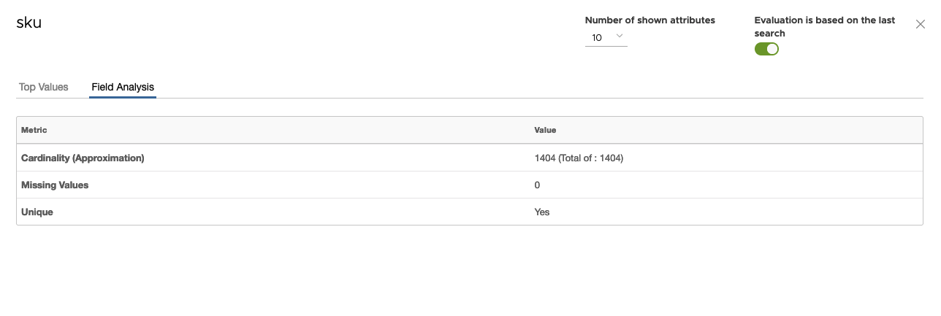Switch to the Top Values tab
Viewport: 941px width, 316px height.
click(x=43, y=87)
